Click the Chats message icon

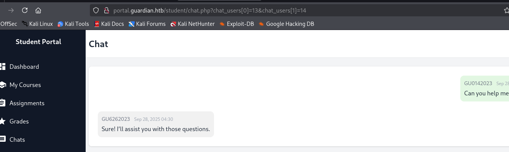(2, 139)
